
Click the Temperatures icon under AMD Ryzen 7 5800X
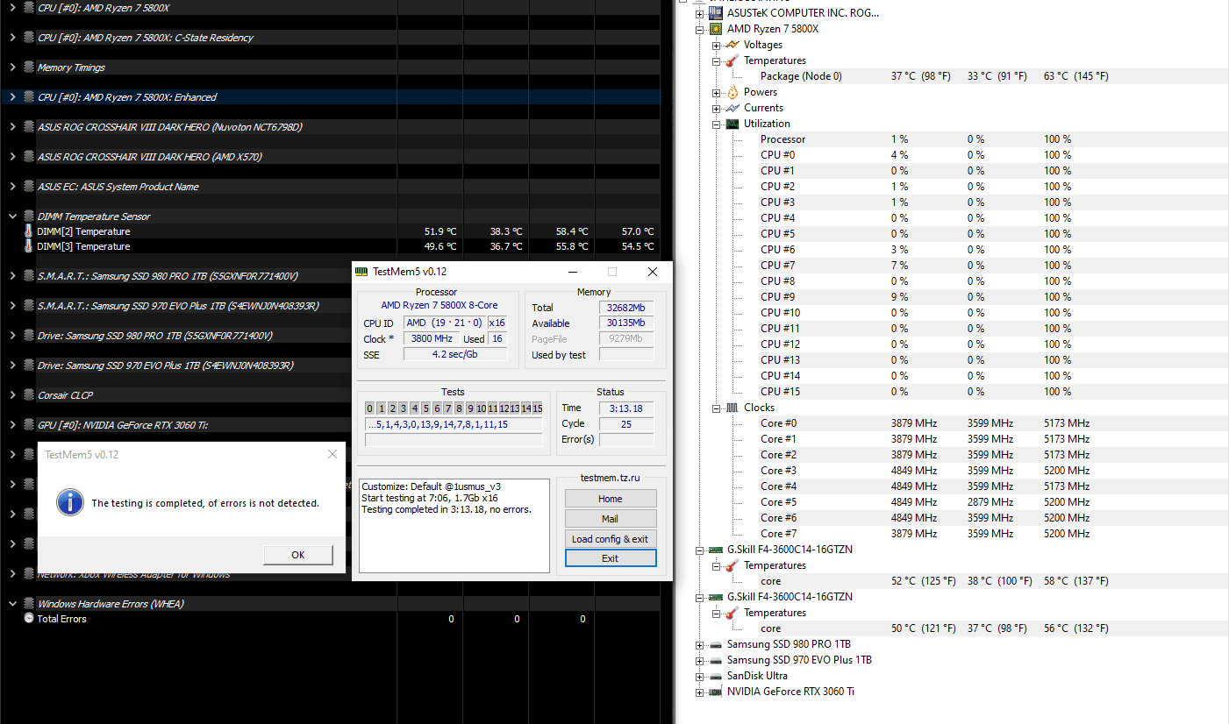coord(732,60)
